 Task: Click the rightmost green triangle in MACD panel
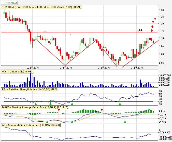coord(125,122)
